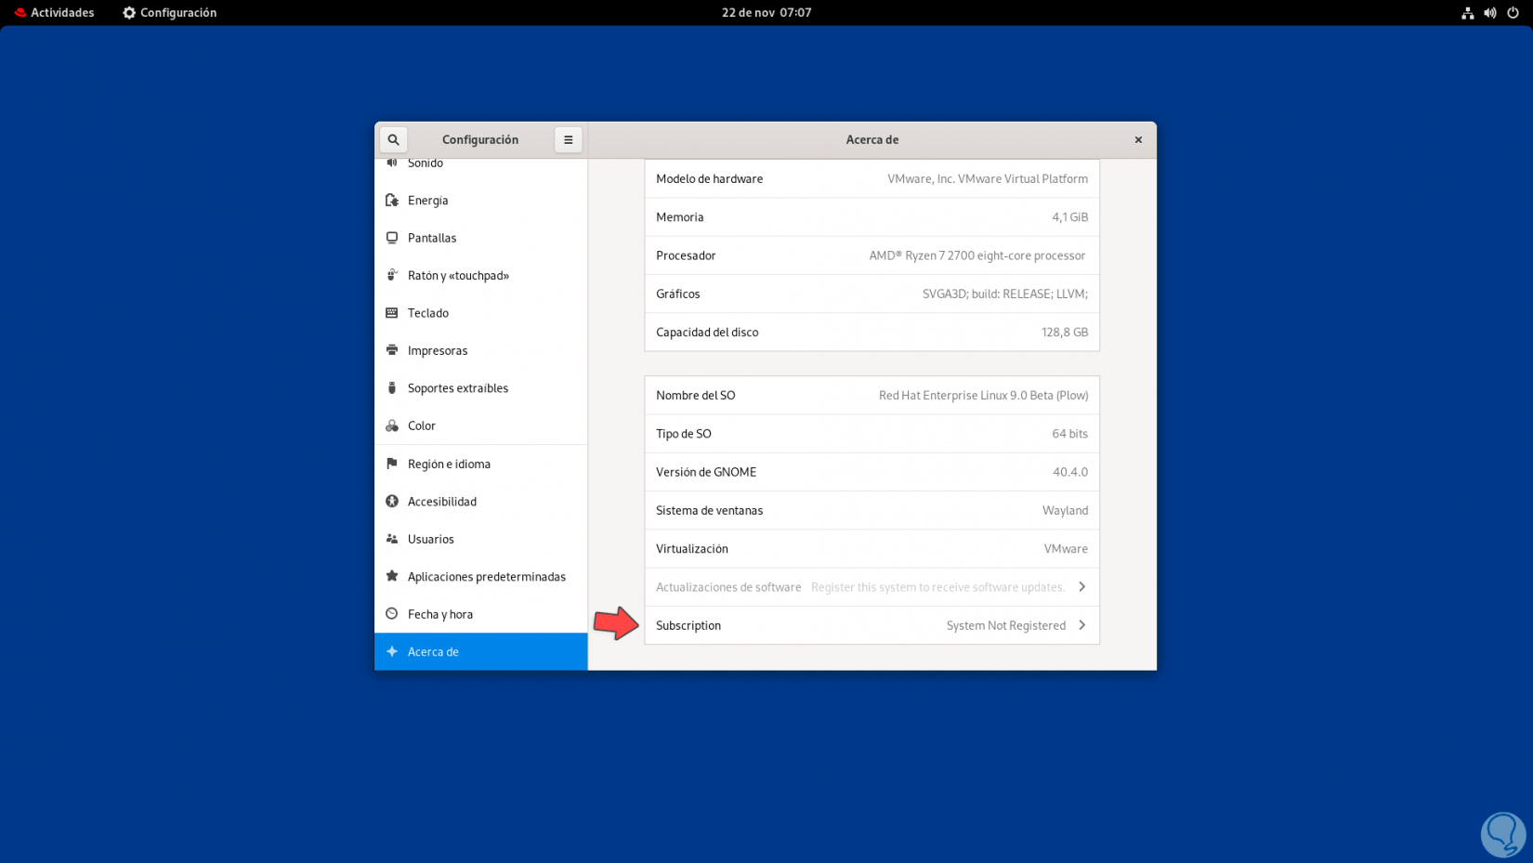Click the Subscription row label
This screenshot has width=1533, height=863.
pos(688,626)
